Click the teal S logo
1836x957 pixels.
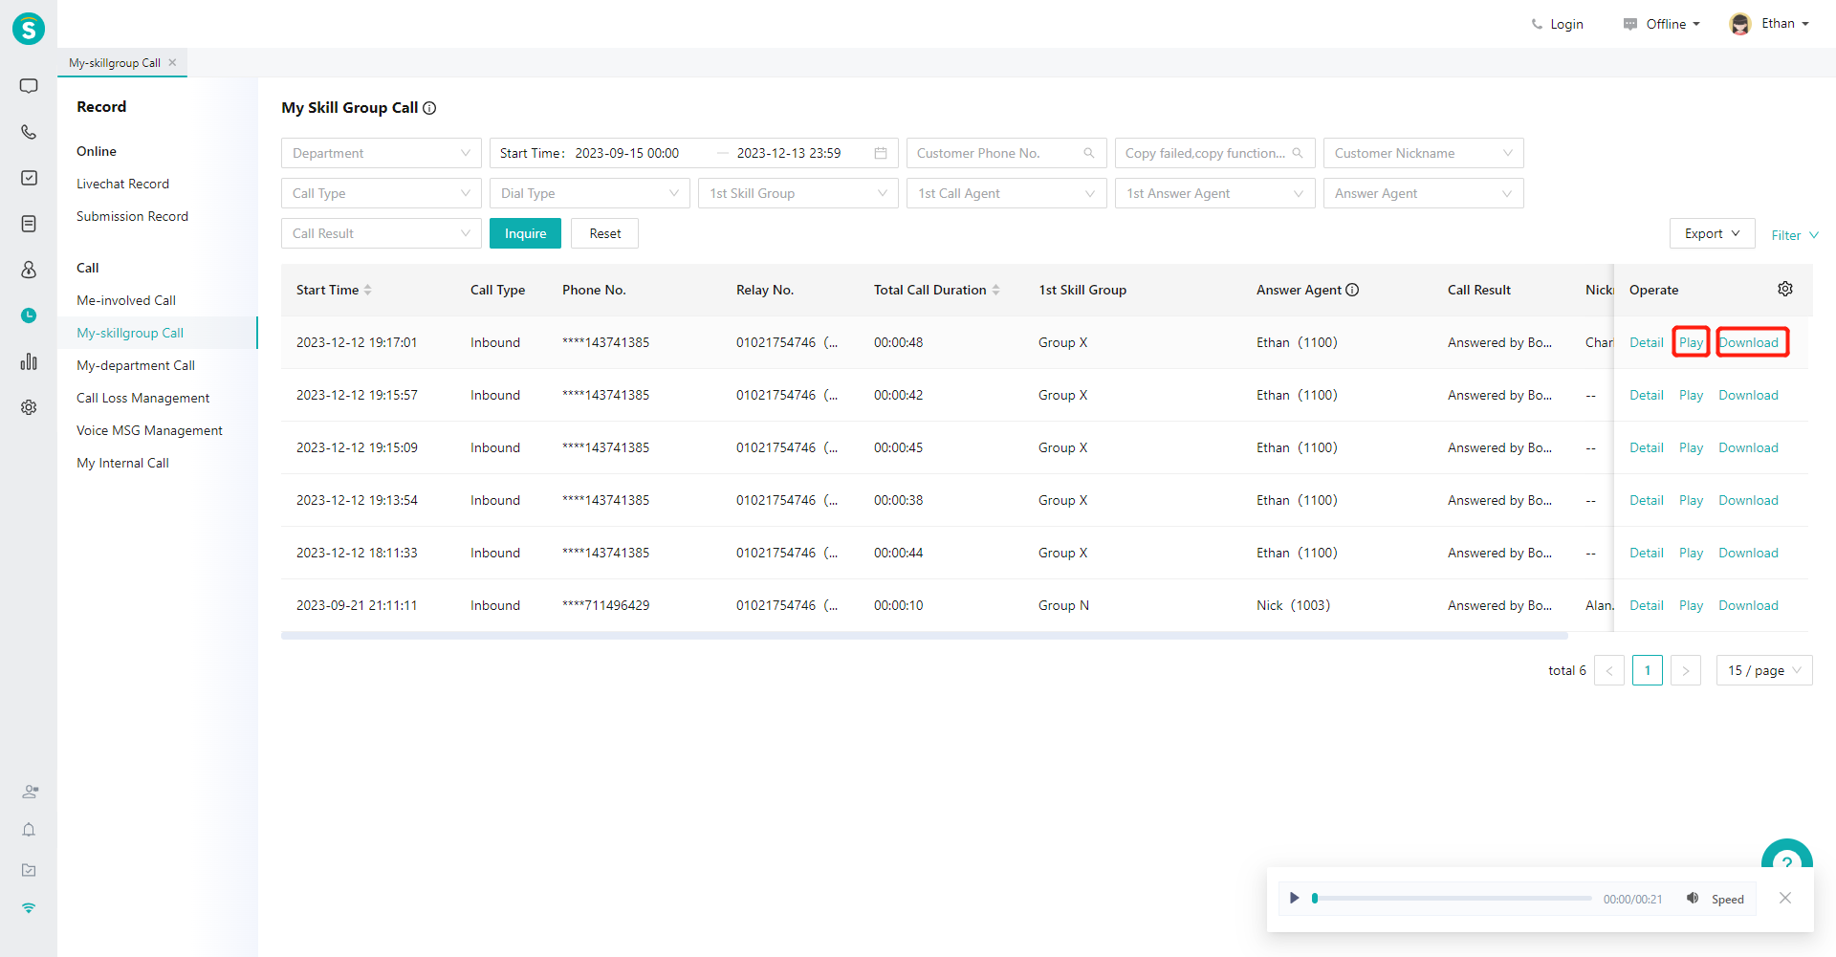click(29, 29)
